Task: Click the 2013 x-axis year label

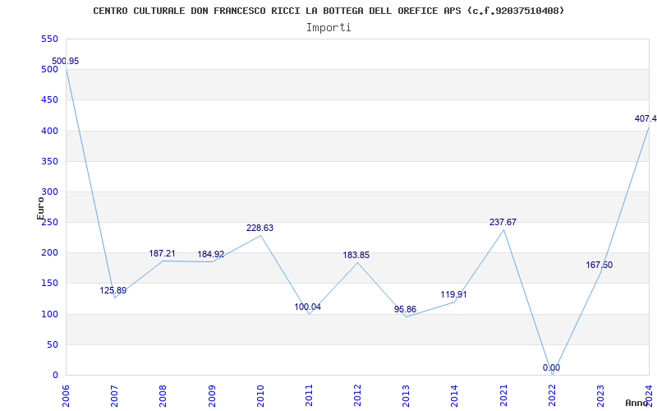Action: pyautogui.click(x=406, y=395)
